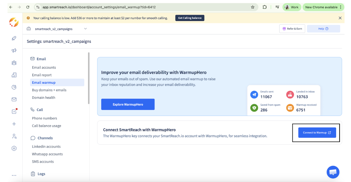Click the plus icon in left sidebar
Viewport: 351px width, 182px height.
click(14, 124)
